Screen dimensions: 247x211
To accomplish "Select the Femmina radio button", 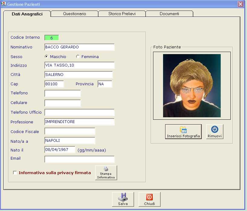I will point(78,57).
